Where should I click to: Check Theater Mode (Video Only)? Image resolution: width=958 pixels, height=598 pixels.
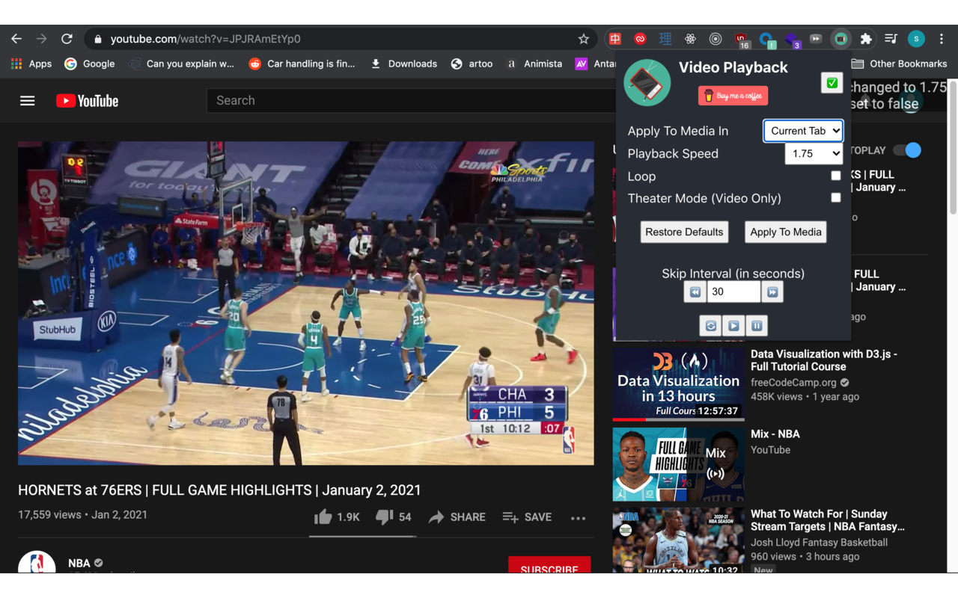pos(835,197)
